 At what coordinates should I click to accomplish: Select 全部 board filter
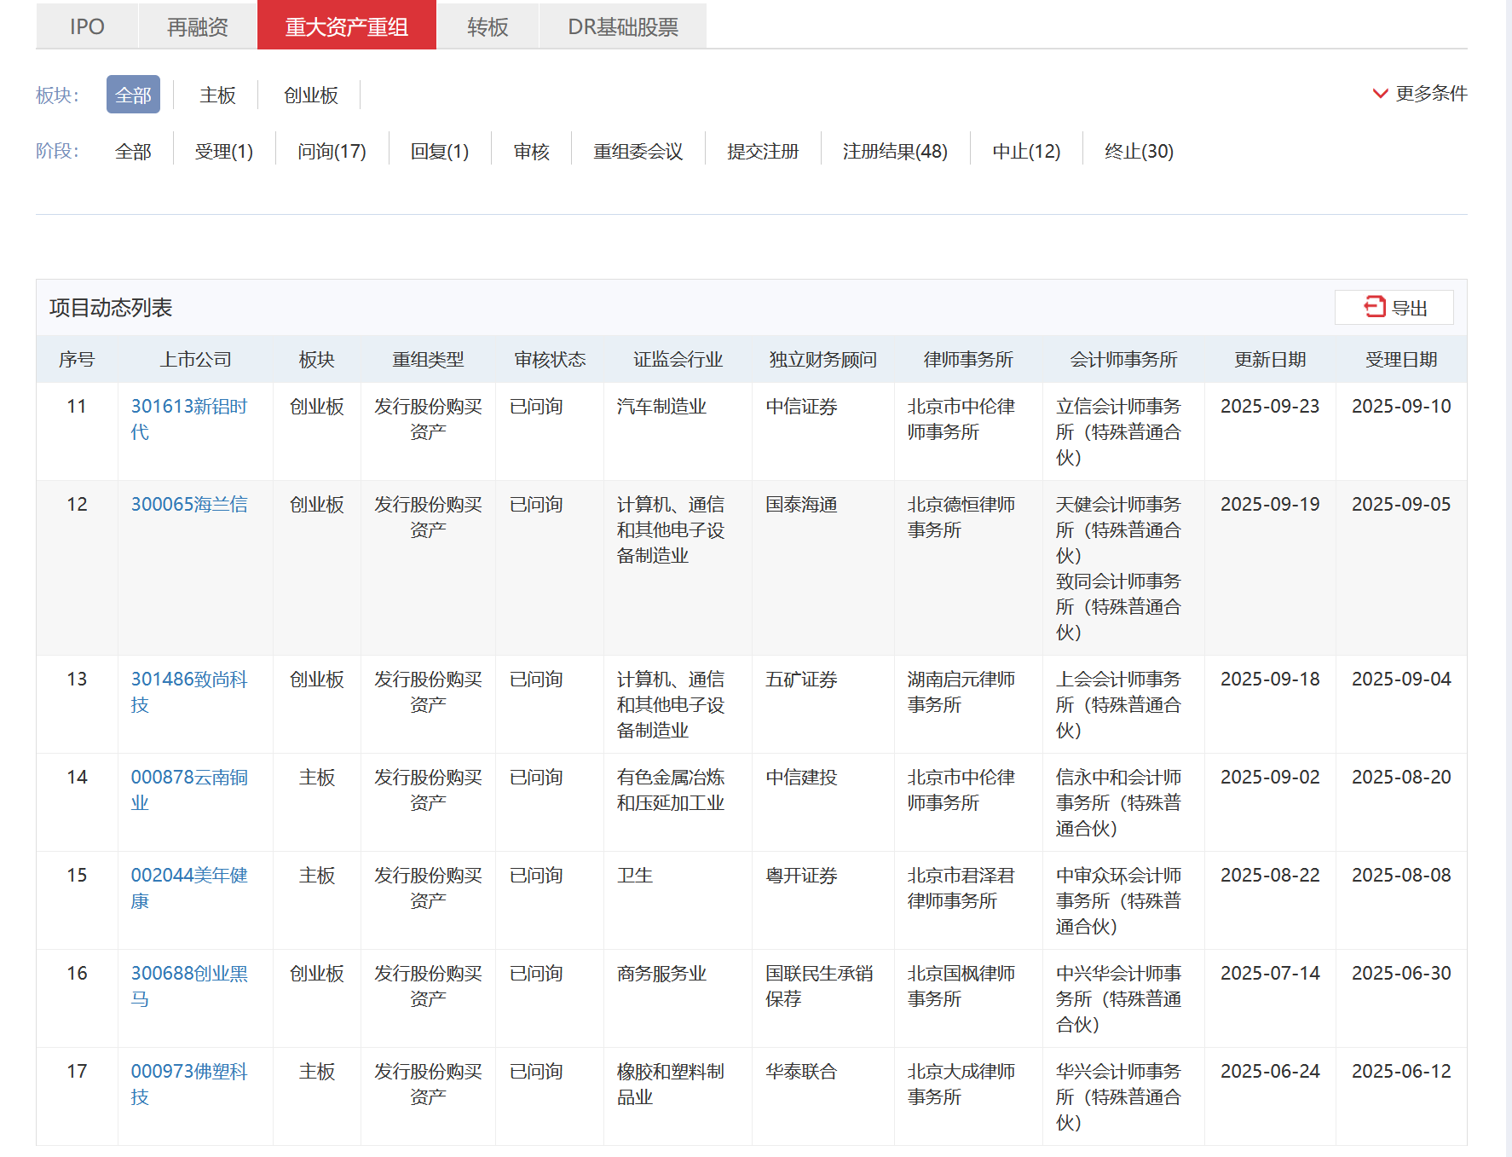coord(133,95)
